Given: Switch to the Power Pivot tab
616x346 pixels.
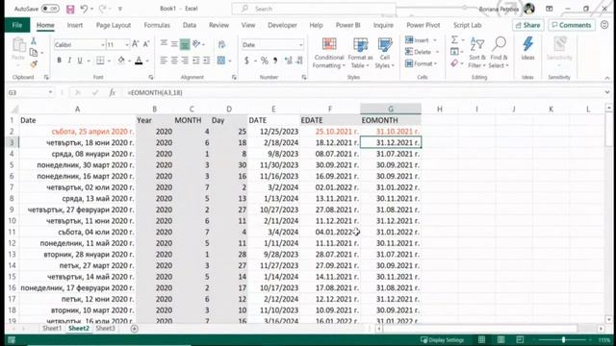Looking at the screenshot, I should coord(423,25).
